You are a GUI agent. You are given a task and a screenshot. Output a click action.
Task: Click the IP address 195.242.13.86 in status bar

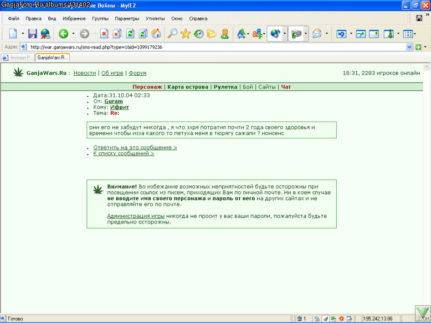378,319
